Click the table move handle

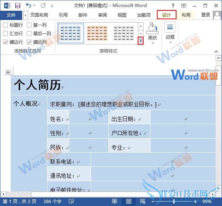[8, 73]
